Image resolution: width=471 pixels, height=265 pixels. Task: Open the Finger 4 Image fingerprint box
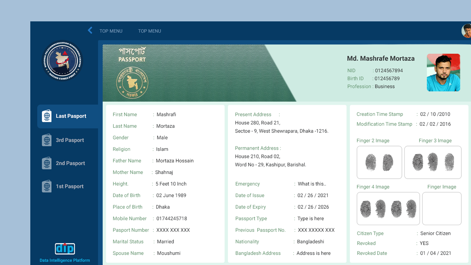point(388,209)
